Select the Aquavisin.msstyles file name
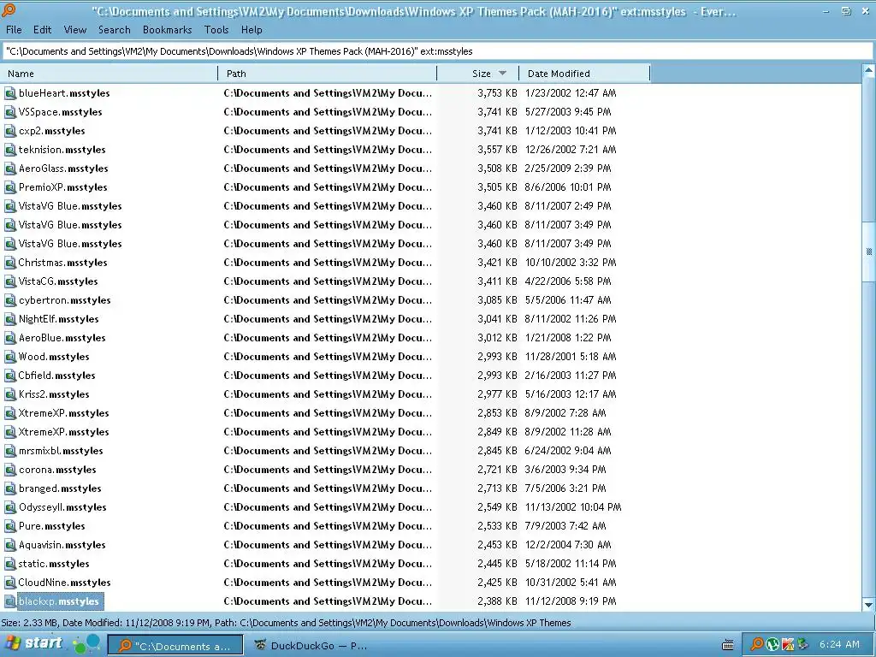876x657 pixels. (62, 545)
